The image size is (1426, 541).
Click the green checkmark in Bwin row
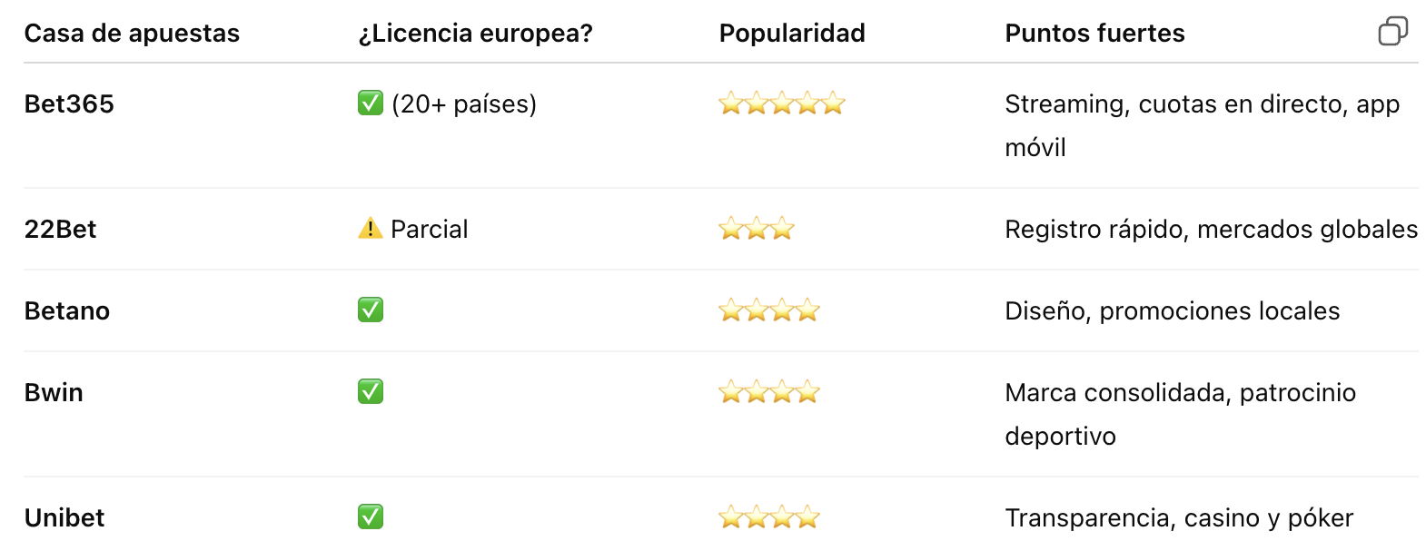pyautogui.click(x=371, y=391)
